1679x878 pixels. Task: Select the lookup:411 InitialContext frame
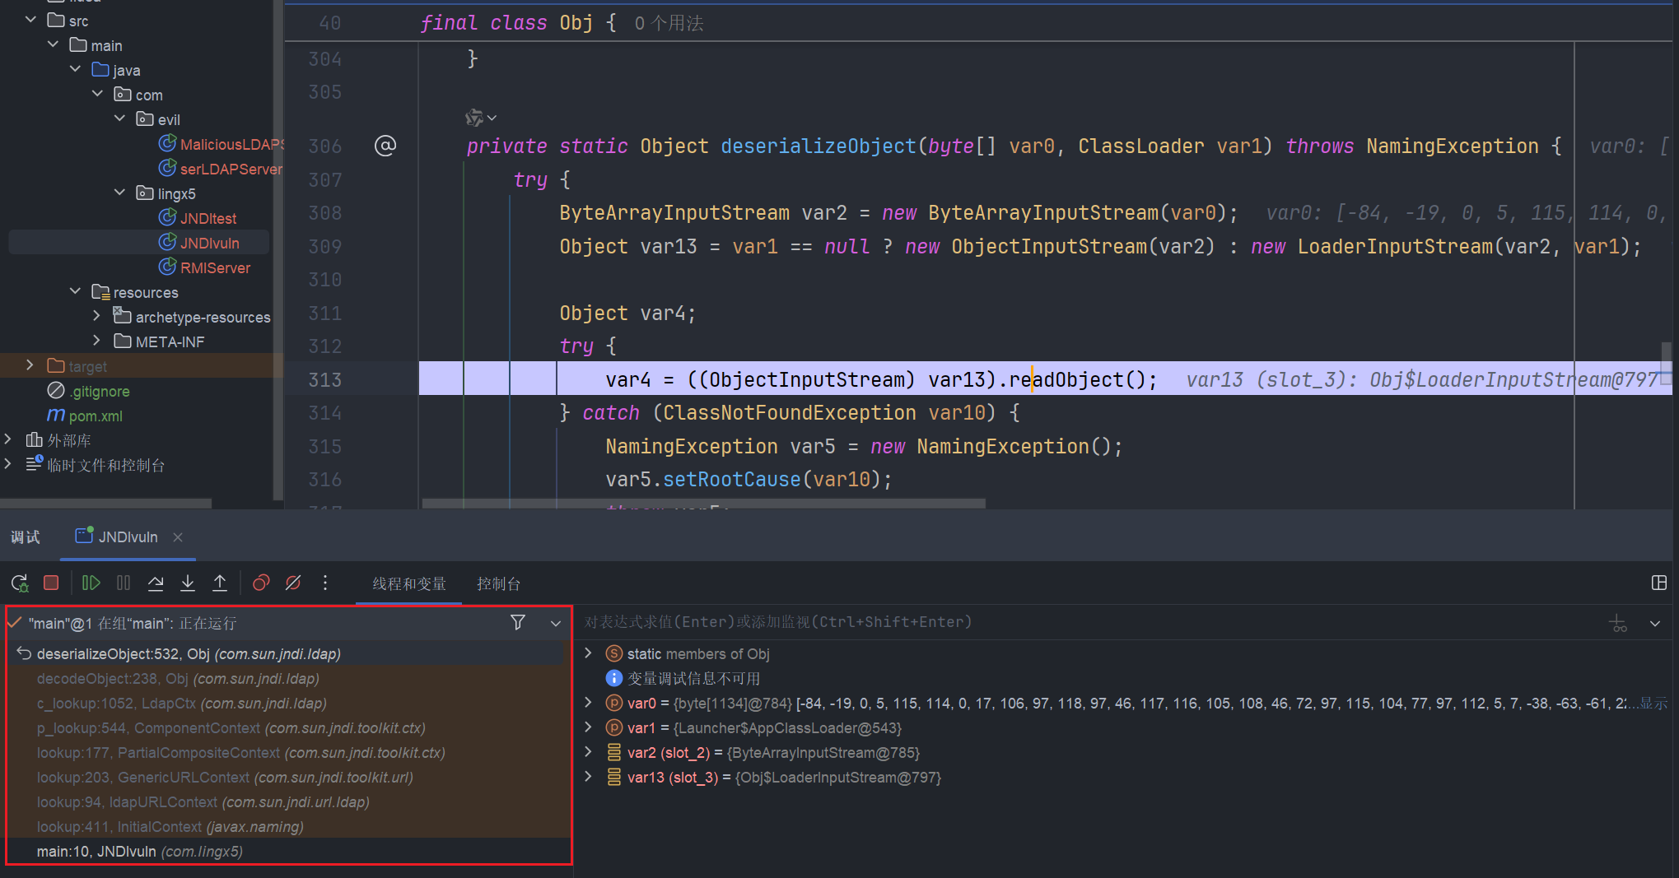[287, 826]
